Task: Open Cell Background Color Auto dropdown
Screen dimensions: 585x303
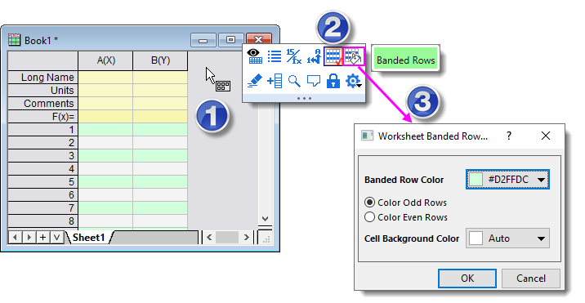Action: click(507, 238)
